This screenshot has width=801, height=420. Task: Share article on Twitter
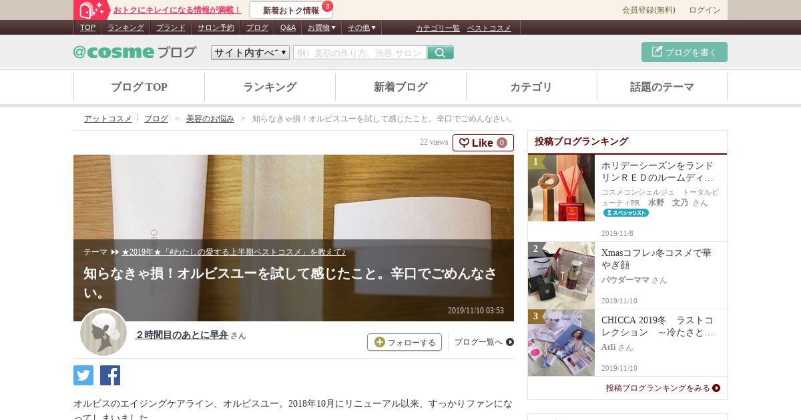click(83, 375)
